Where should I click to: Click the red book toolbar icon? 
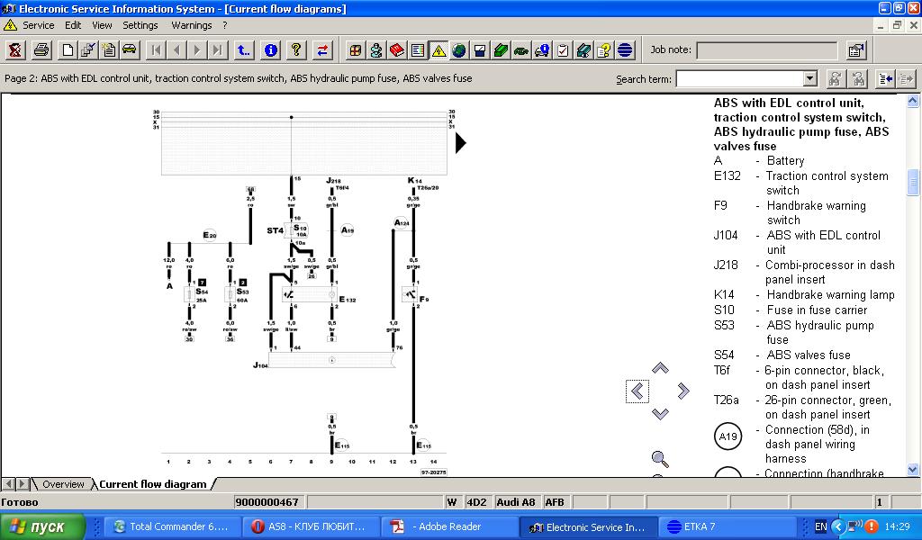coord(397,50)
